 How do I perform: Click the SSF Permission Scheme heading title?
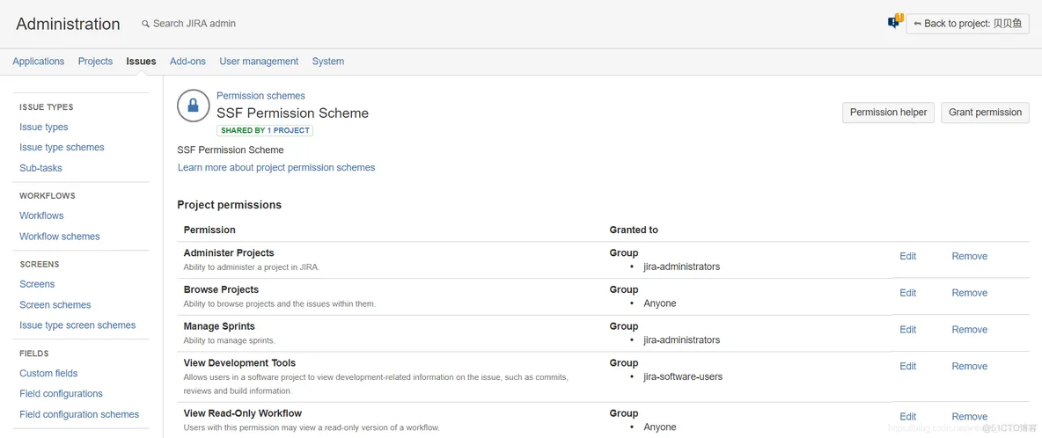point(292,113)
